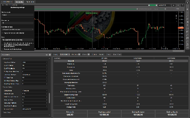The width and height of the screenshot is (190, 118).
Task: Click the SL ATR Period stepper arrows
Action: (x=47, y=65)
